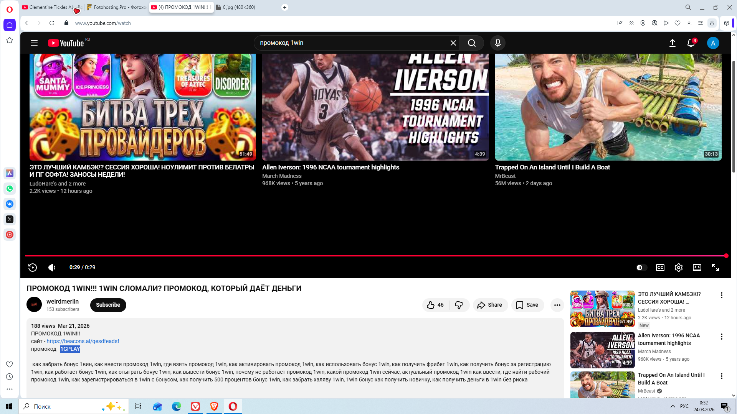Click the upload video icon
The height and width of the screenshot is (414, 737).
pyautogui.click(x=672, y=43)
